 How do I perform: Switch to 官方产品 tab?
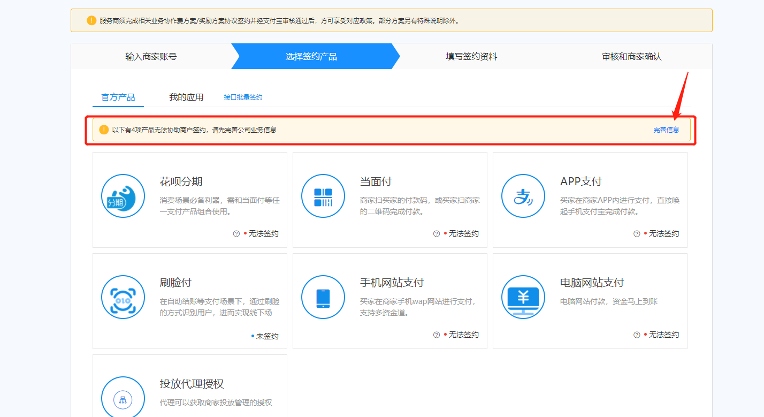(x=118, y=97)
